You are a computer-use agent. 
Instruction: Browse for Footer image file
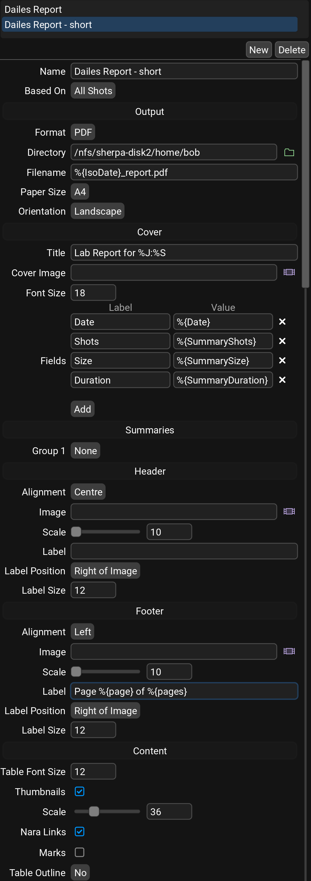tap(289, 651)
